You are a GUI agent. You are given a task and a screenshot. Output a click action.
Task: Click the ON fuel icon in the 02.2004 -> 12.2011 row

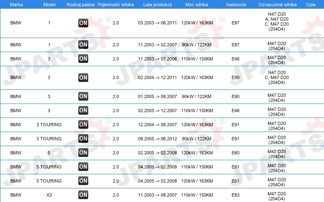point(83,78)
